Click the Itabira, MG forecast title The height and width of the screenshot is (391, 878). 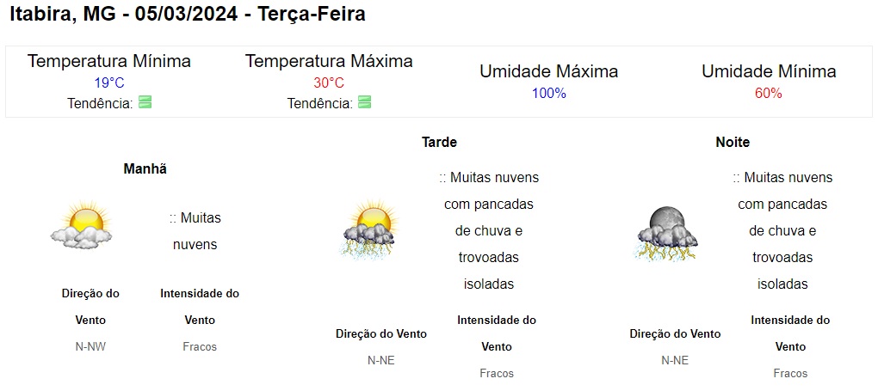coord(187,14)
